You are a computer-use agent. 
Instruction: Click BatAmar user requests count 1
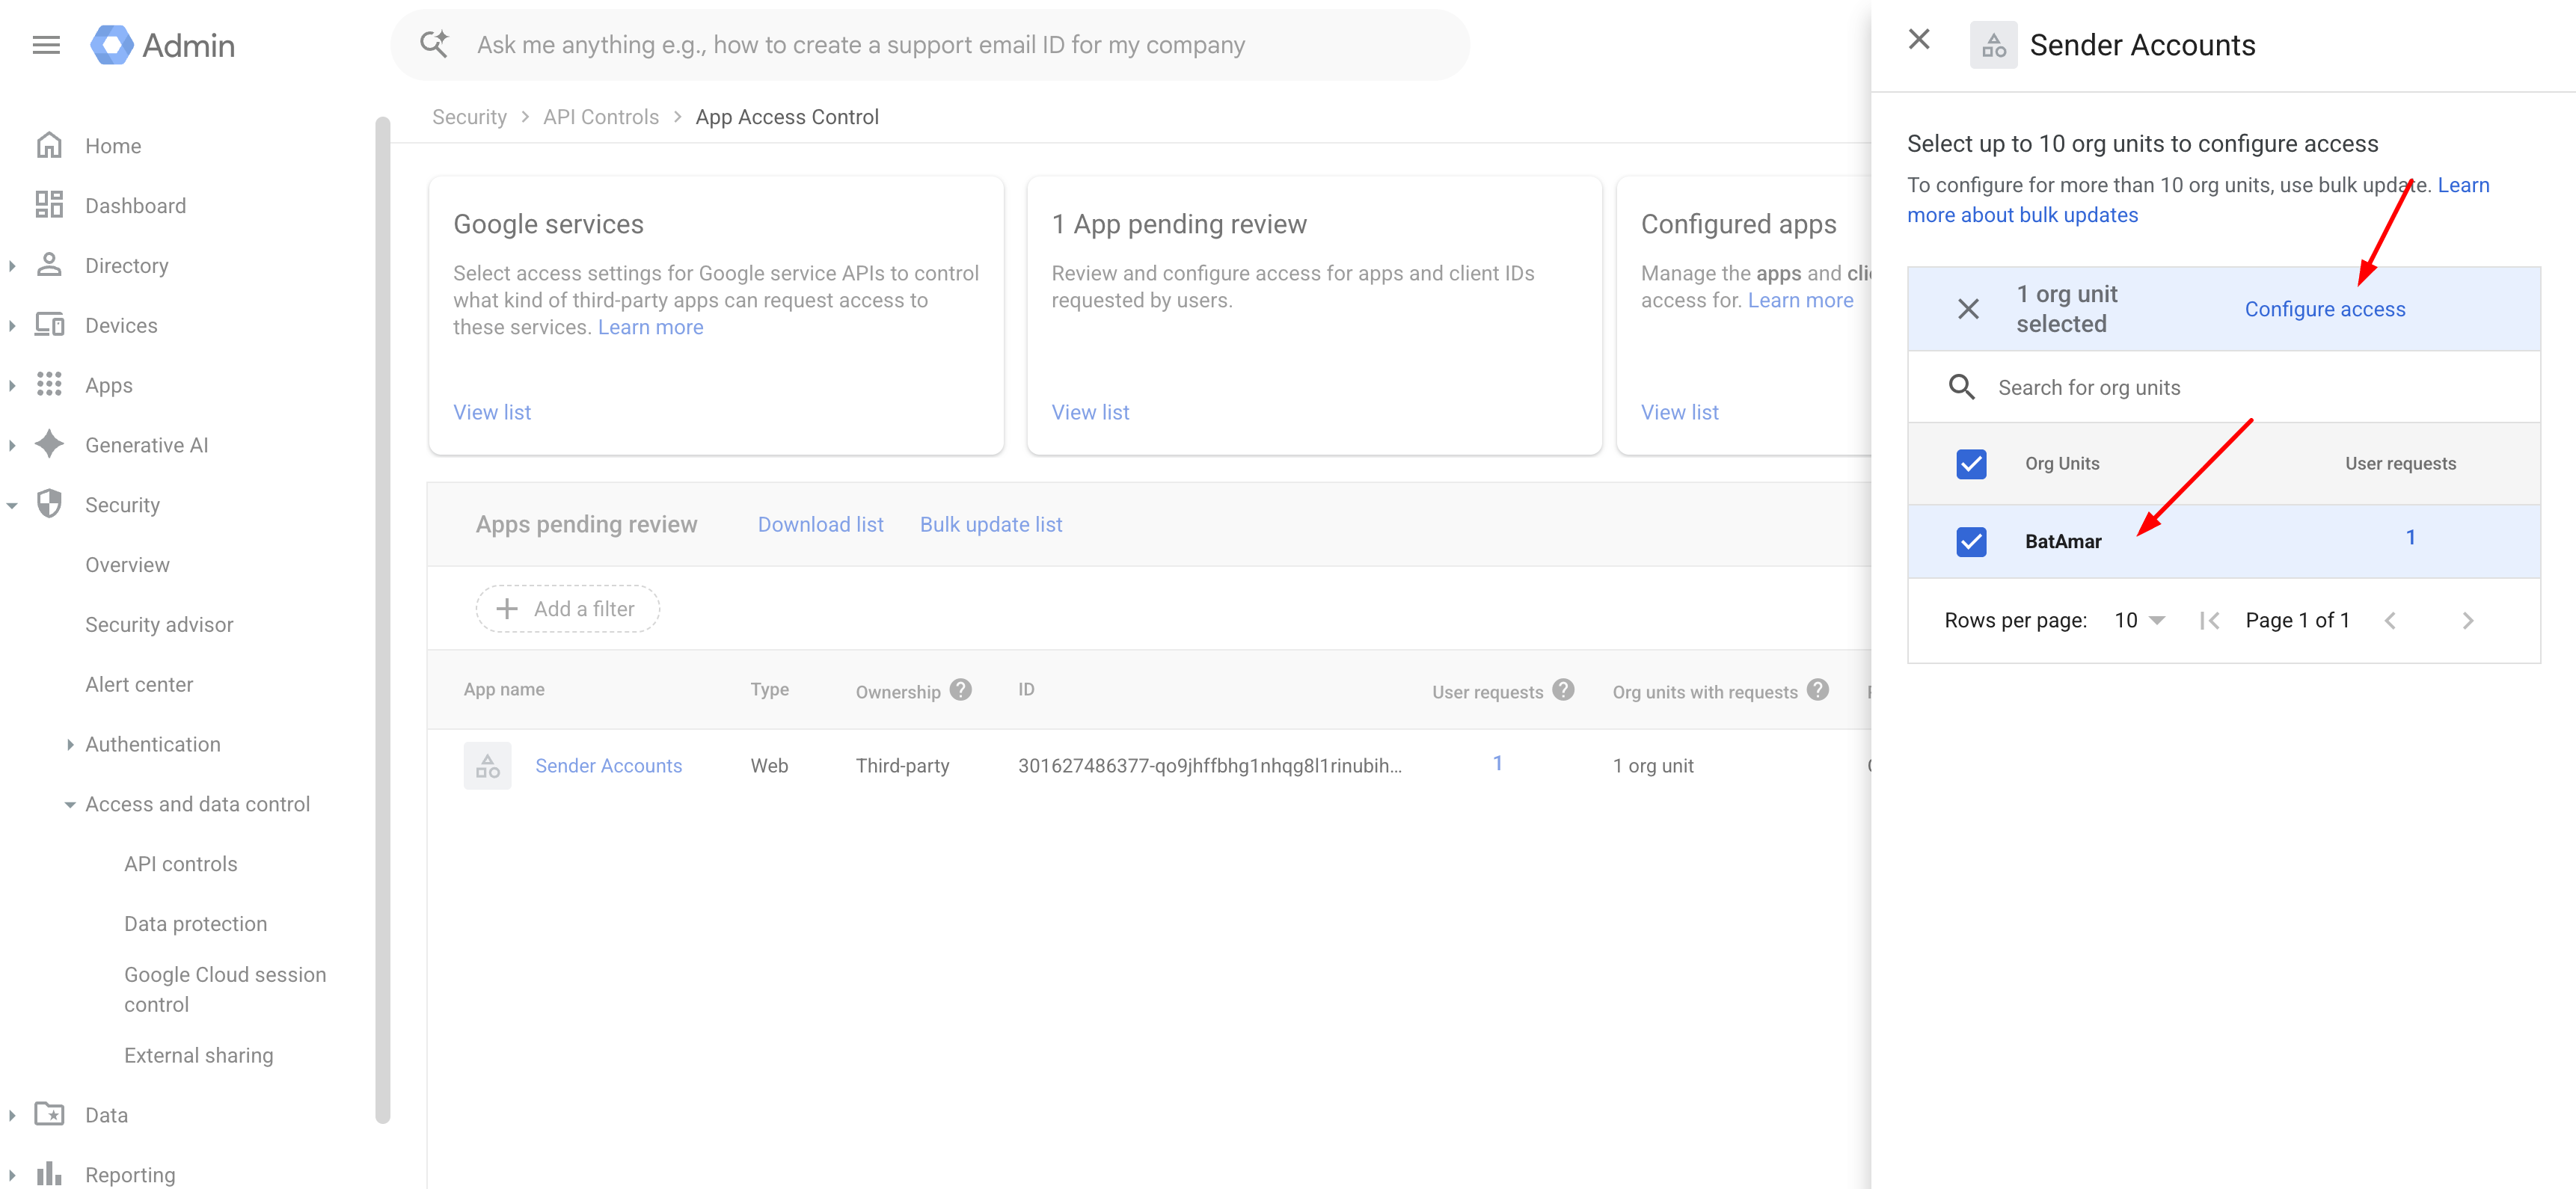pos(2411,538)
